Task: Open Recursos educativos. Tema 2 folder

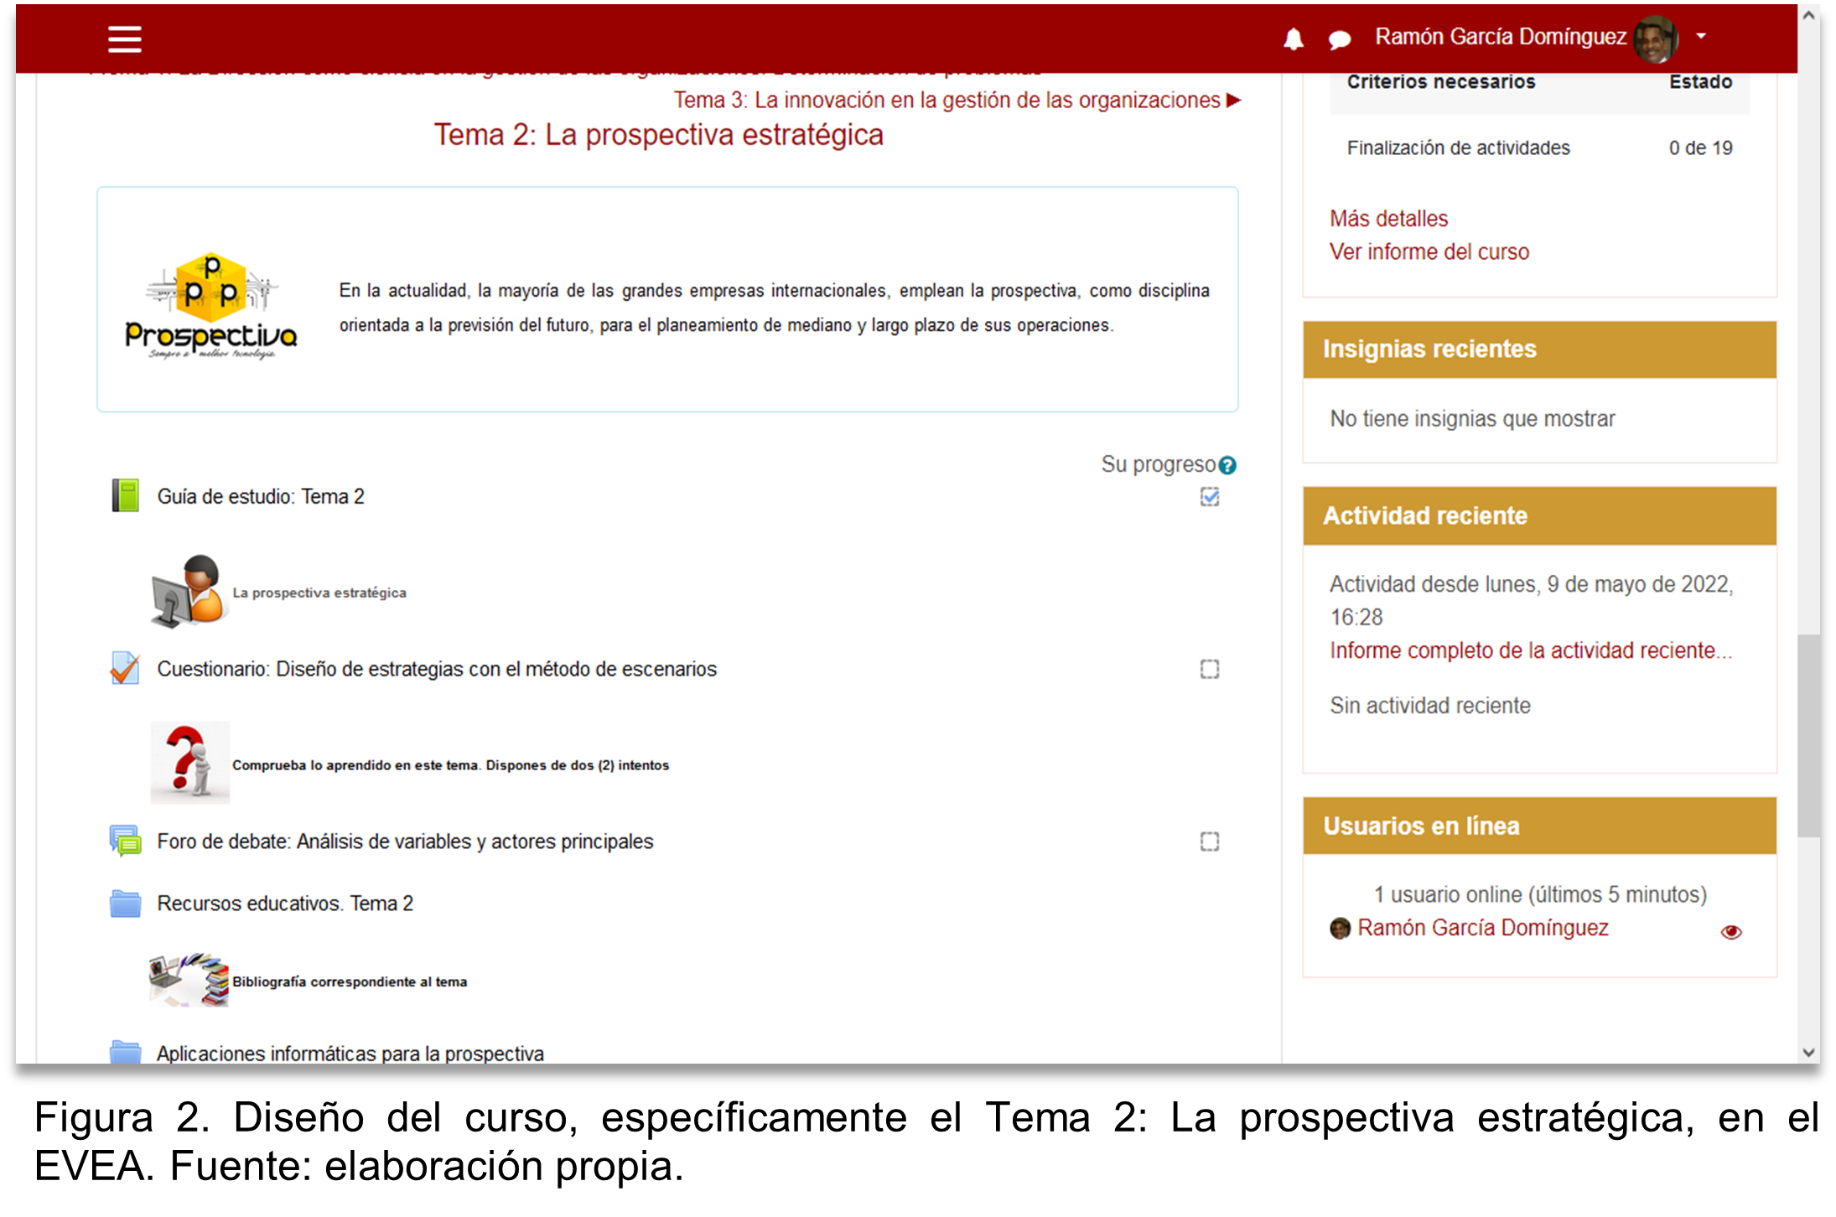Action: [x=285, y=904]
